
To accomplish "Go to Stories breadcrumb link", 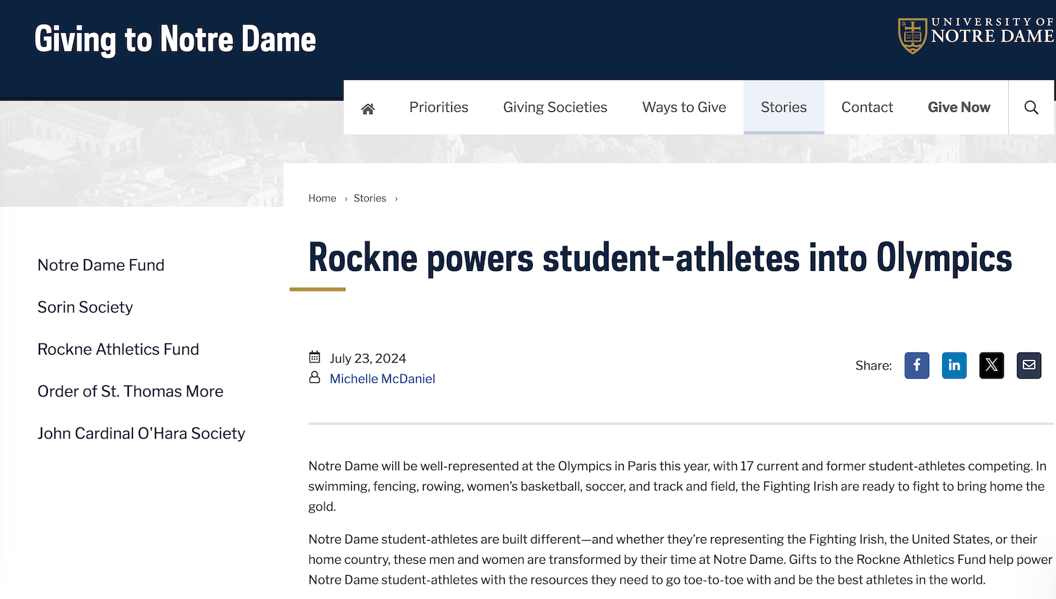I will 370,198.
